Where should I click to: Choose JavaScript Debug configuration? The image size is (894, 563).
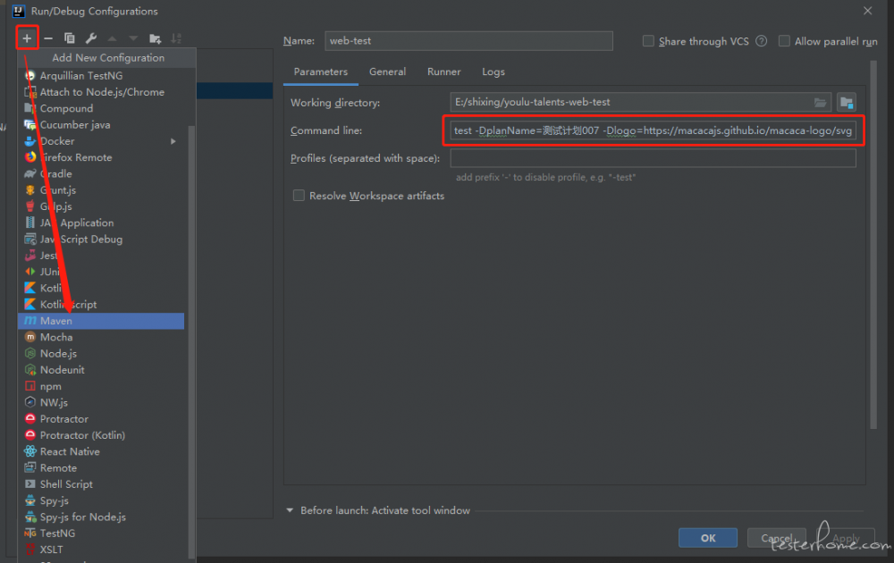pos(101,239)
